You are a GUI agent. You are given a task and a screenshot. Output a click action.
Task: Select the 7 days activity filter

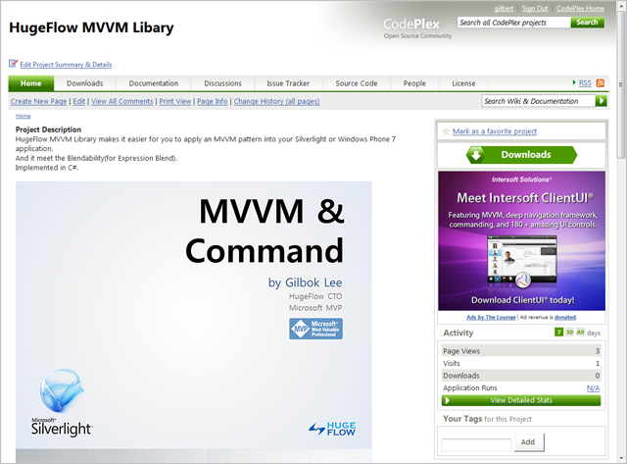(558, 332)
